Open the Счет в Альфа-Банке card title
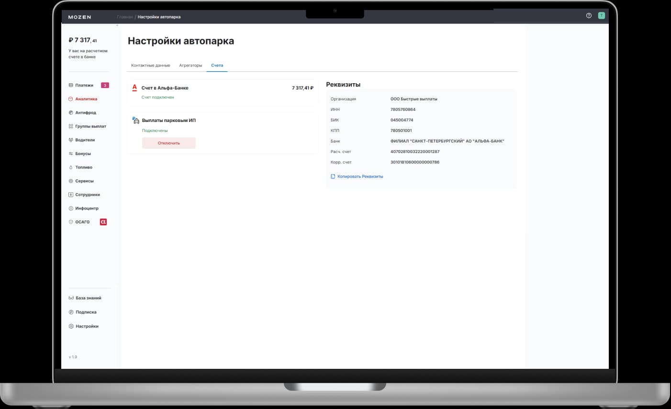 coord(165,88)
